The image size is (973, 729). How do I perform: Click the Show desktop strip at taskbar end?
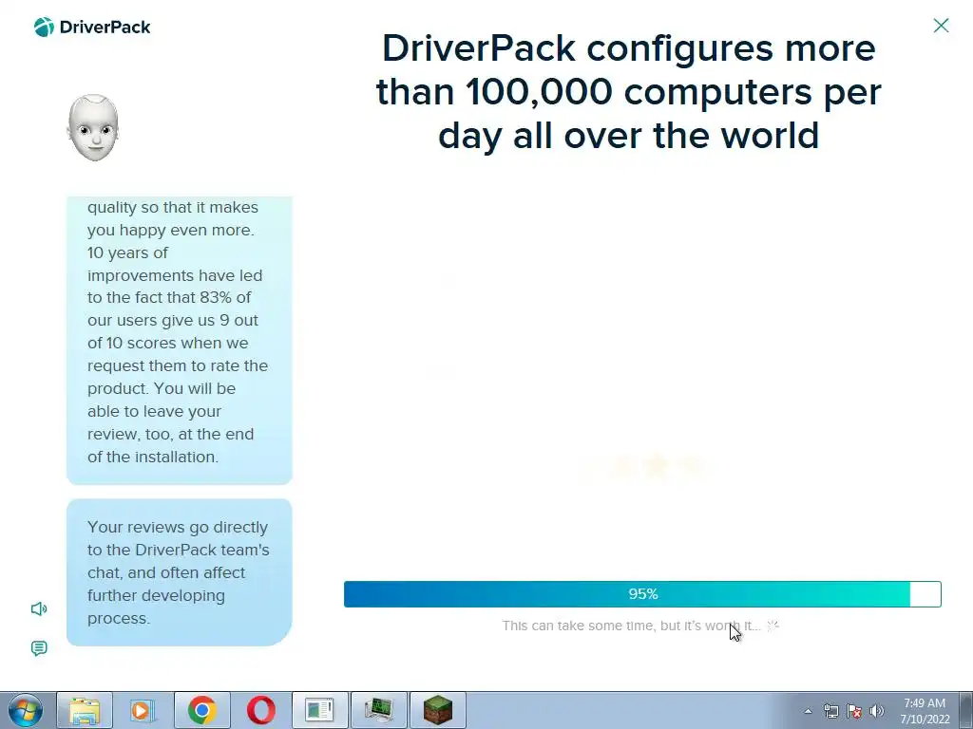[966, 710]
